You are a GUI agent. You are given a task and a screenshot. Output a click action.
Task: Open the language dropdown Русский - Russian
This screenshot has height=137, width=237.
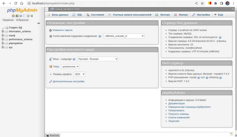(x=98, y=59)
